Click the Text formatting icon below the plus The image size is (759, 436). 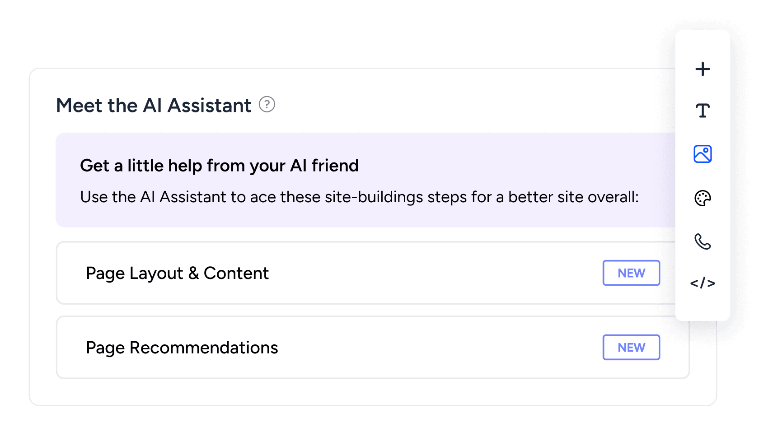click(703, 110)
